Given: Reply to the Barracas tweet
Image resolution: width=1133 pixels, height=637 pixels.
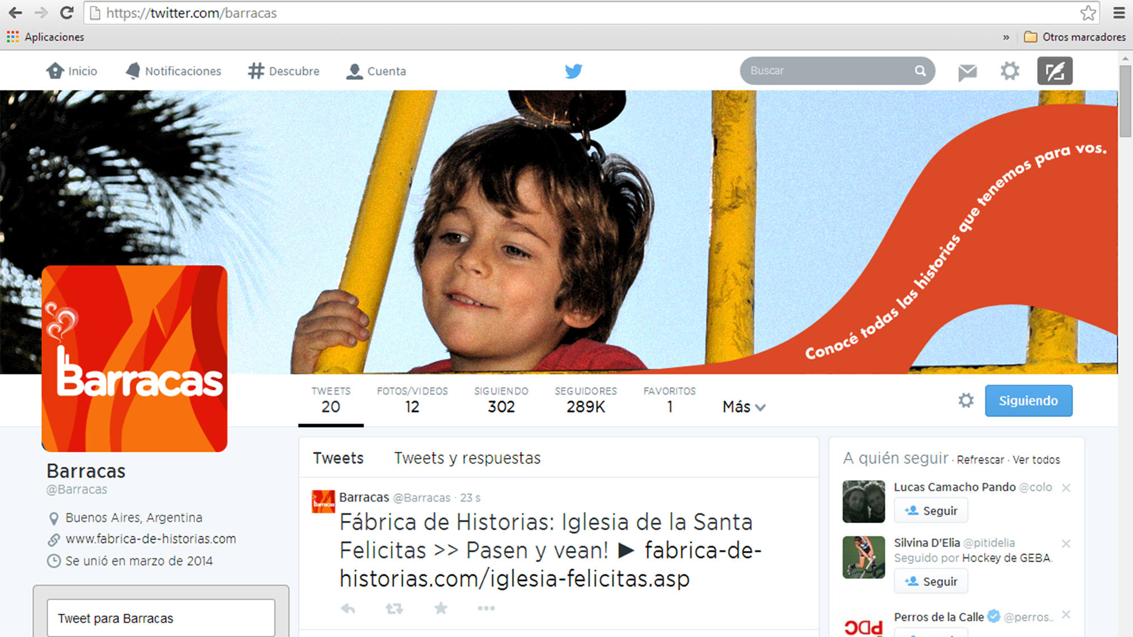Looking at the screenshot, I should pos(348,609).
